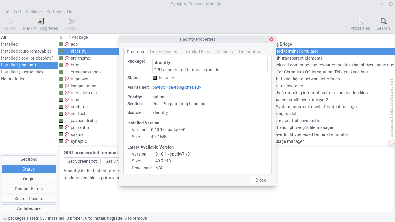Close the alacritty Properties dialog with red X
Screen dimensions: 395x222
(271, 39)
